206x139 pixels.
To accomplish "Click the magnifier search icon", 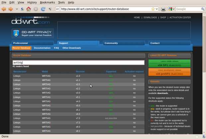I will click(203, 9).
